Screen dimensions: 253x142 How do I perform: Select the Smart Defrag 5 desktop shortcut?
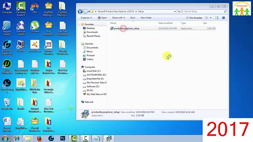[7, 86]
